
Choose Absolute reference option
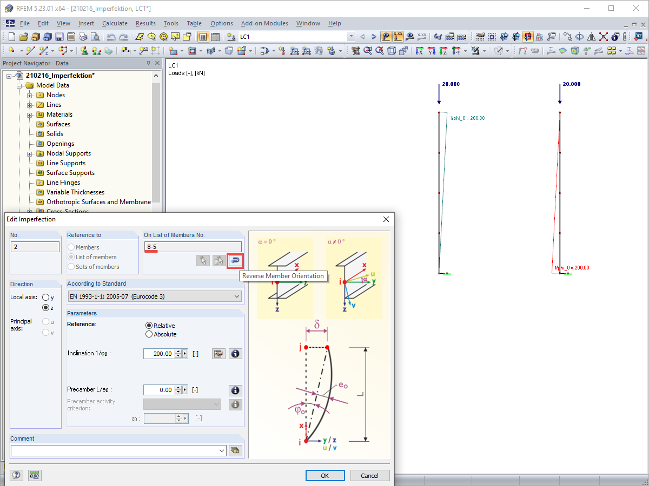click(x=149, y=334)
